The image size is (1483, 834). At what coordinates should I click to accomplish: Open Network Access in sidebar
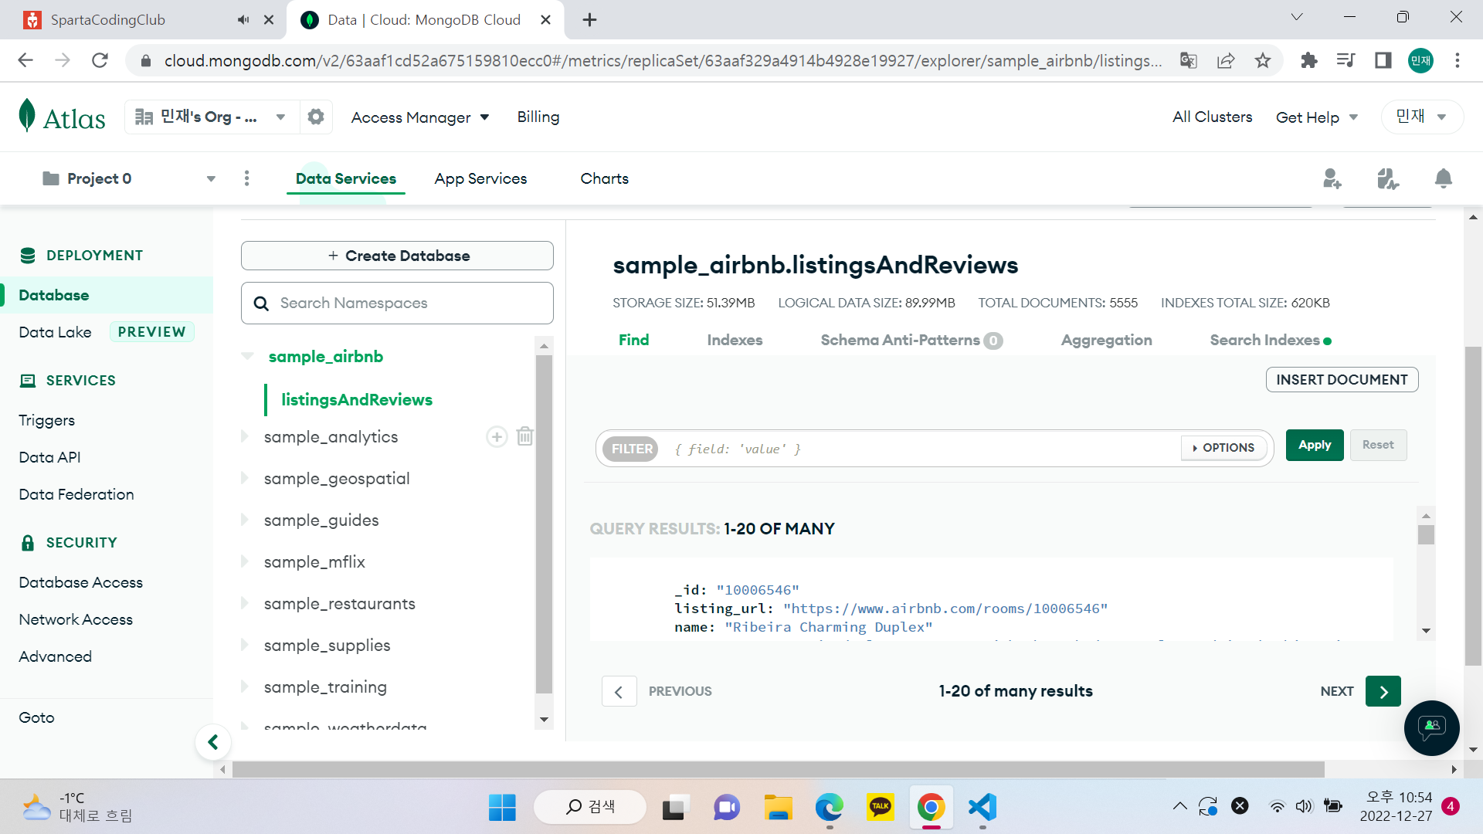tap(76, 619)
